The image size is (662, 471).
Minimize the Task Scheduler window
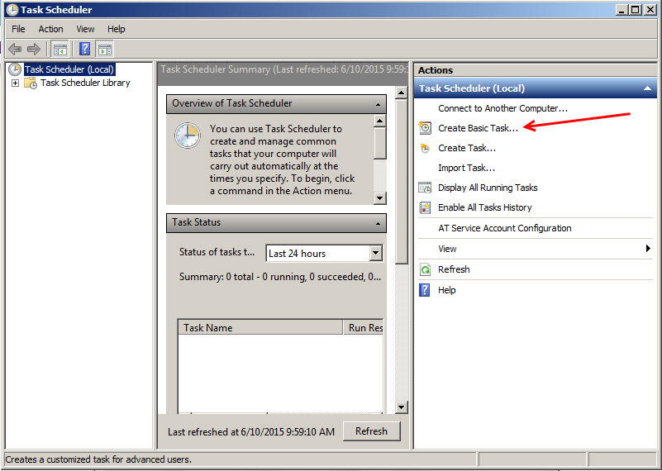coord(621,10)
